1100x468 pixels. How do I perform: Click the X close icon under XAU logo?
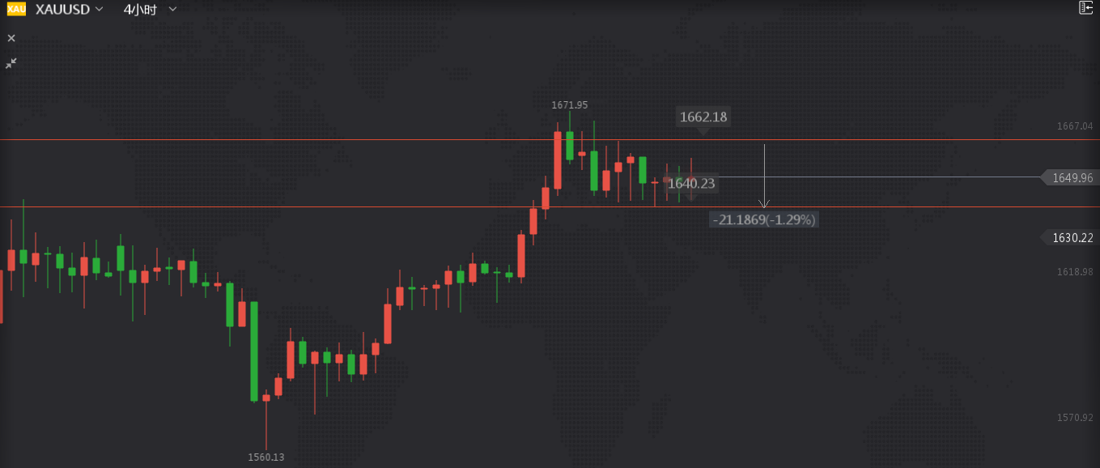(11, 38)
